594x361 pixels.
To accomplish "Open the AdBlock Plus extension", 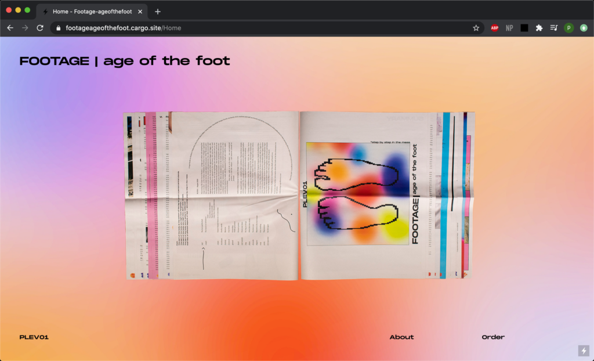I will (495, 28).
